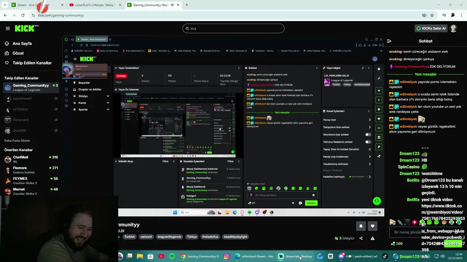This screenshot has height=262, width=467.
Task: Click Gönder button in streamed dashboard chat
Action: click(x=311, y=203)
